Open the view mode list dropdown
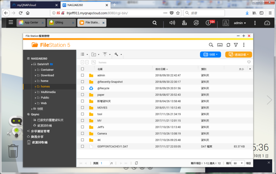 (x=84, y=54)
